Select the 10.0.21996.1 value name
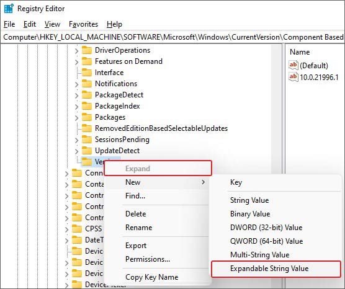 [x=319, y=77]
